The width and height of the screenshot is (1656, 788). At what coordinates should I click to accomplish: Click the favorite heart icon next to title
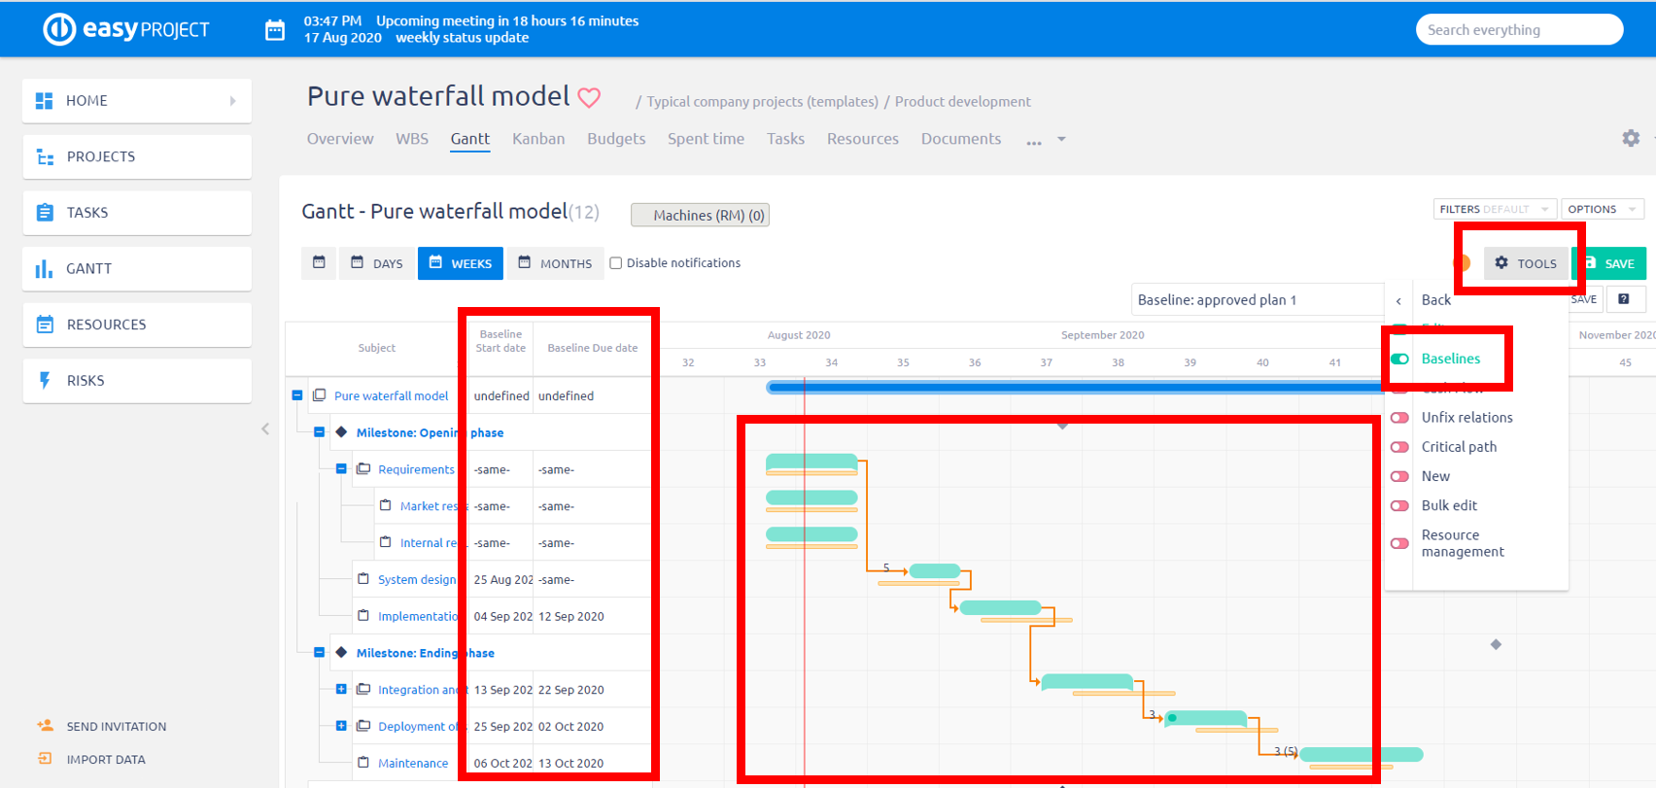[x=589, y=98]
